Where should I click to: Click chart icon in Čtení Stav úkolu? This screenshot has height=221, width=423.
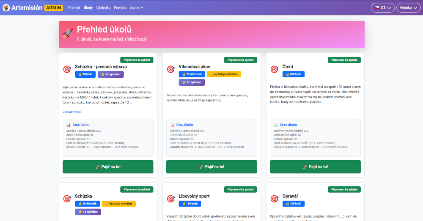276,125
